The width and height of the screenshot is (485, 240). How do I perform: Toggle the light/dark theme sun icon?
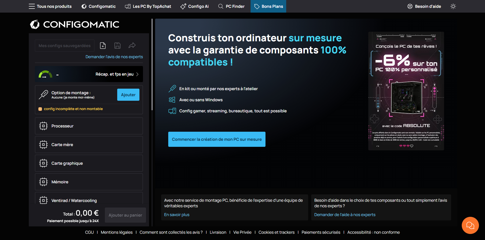coord(453,6)
